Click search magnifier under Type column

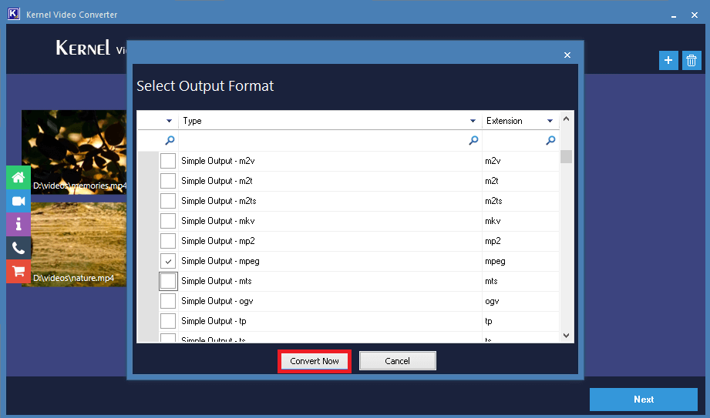(x=473, y=140)
